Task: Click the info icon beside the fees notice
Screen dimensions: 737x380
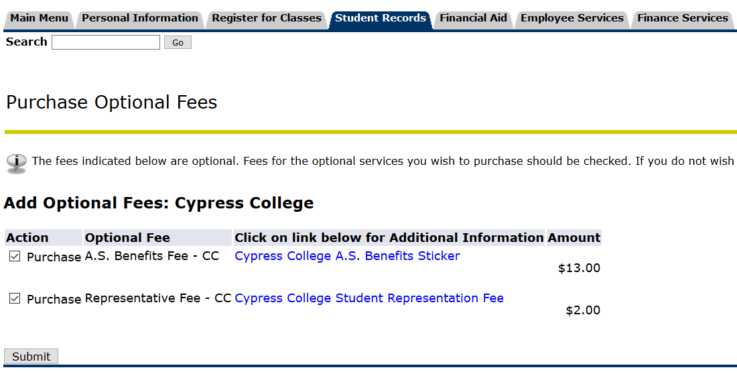Action: [x=17, y=163]
